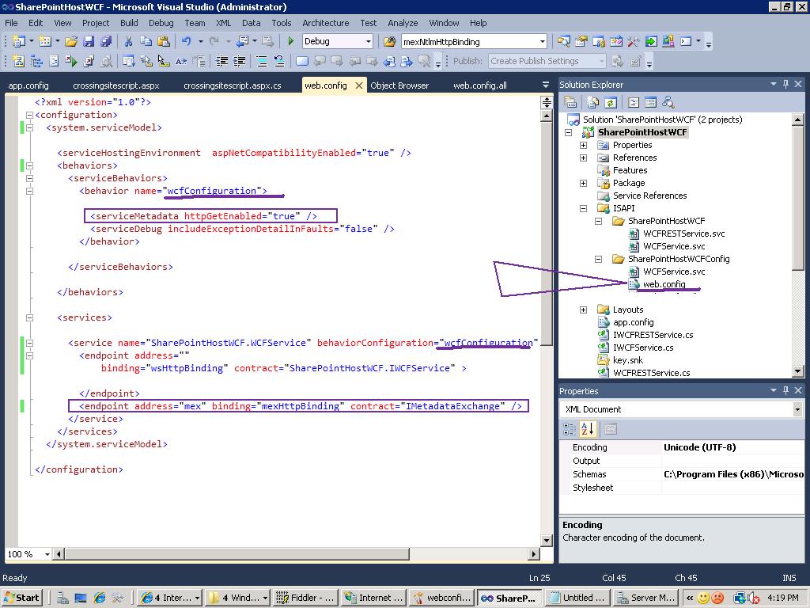Refresh the Solution Explorer tree
The height and width of the screenshot is (608, 810).
pos(611,102)
